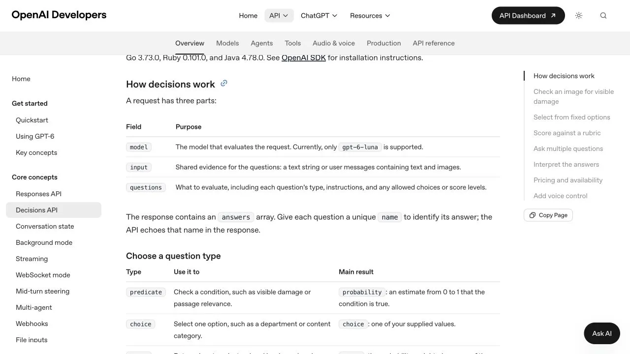
Task: Switch to the Agents tab
Action: (x=262, y=43)
